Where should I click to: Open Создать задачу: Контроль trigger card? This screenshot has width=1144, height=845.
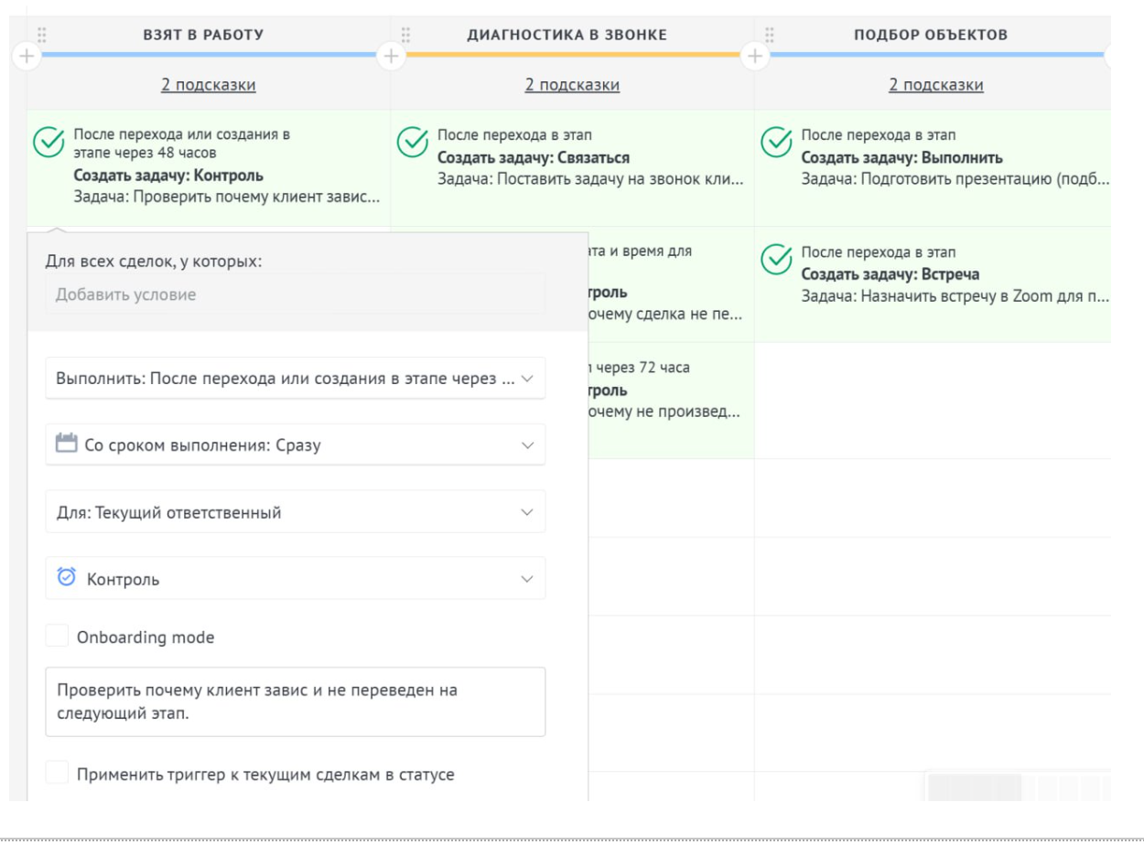click(209, 167)
